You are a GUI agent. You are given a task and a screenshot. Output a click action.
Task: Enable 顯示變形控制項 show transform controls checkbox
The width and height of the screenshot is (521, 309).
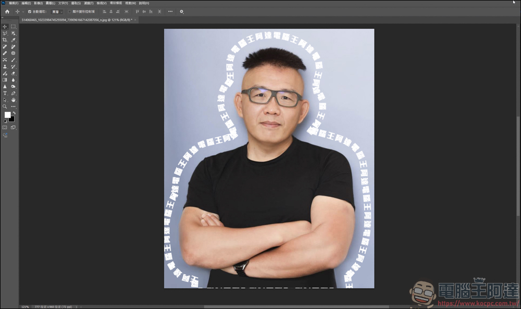(x=69, y=11)
